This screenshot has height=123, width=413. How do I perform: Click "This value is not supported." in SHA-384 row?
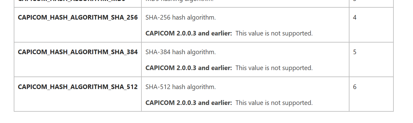274,68
